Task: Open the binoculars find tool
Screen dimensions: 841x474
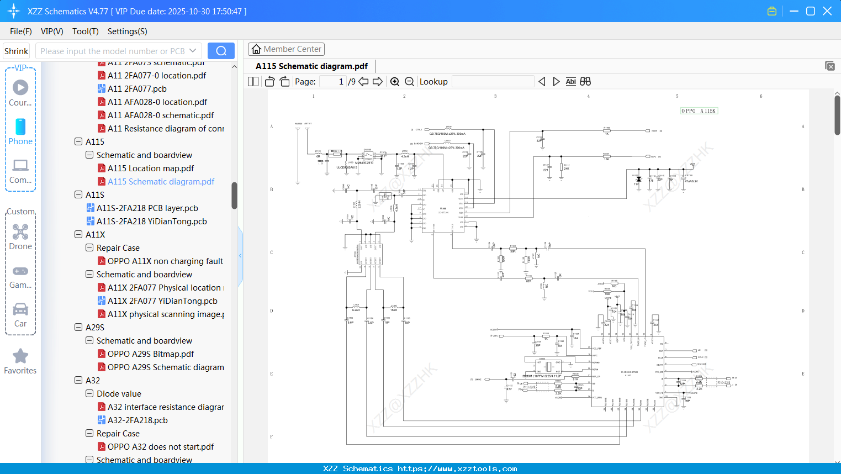Action: pyautogui.click(x=585, y=82)
